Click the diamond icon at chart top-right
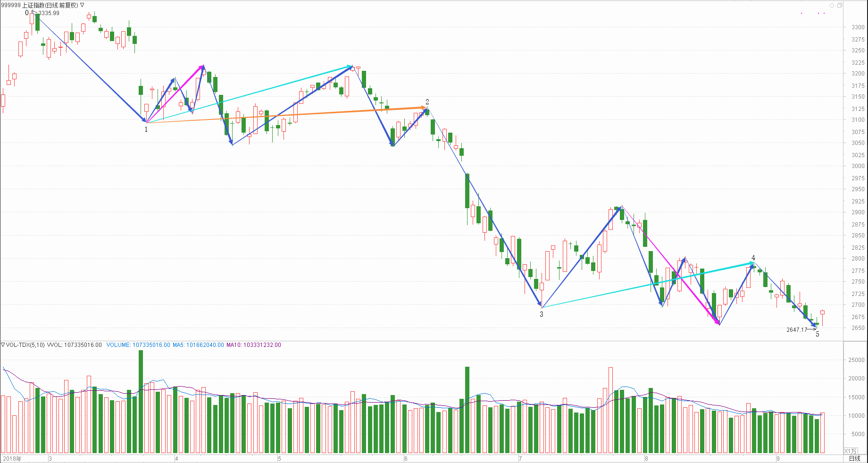 pyautogui.click(x=832, y=5)
